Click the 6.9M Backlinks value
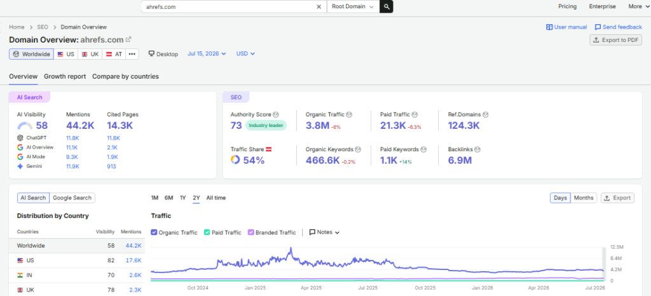 (460, 161)
